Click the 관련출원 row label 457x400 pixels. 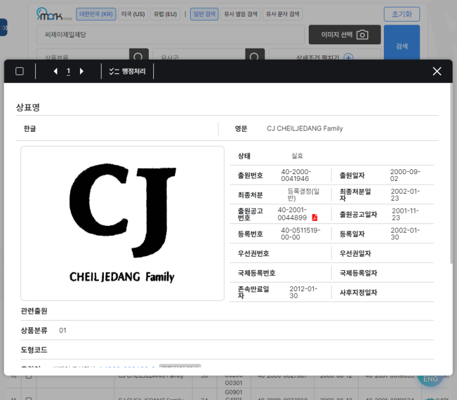click(x=34, y=311)
